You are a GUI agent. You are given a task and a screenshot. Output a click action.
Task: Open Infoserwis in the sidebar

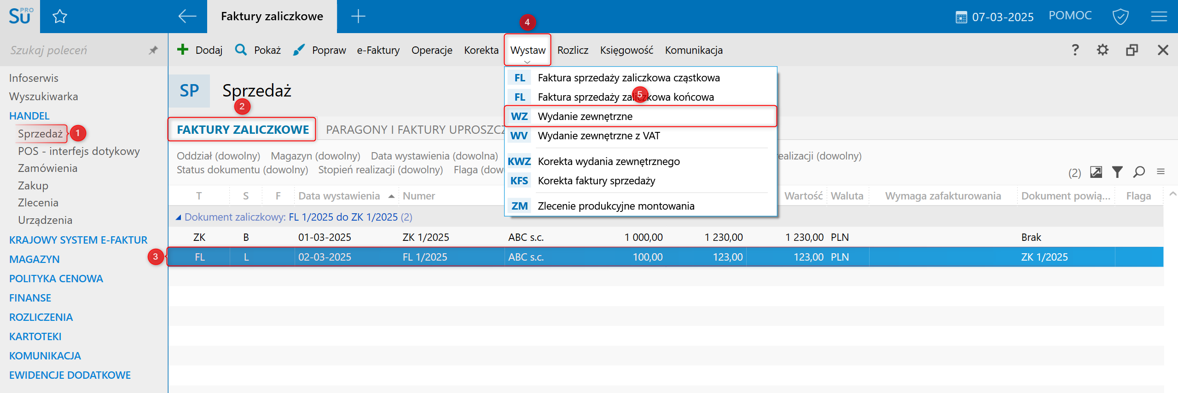point(34,78)
